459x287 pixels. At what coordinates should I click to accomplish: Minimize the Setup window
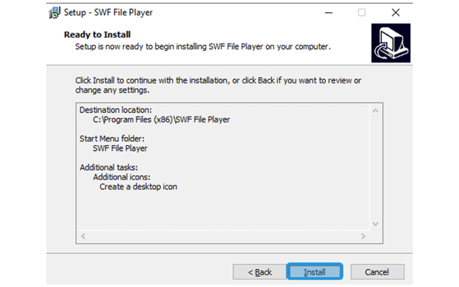click(328, 13)
